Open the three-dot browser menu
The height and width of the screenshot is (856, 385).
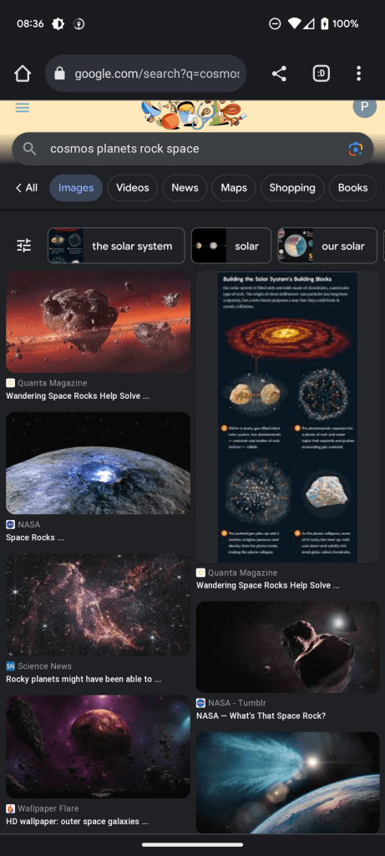coord(358,74)
